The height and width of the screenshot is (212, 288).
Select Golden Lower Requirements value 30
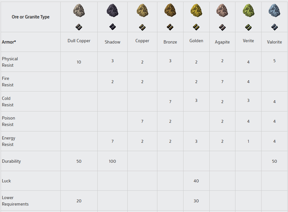tap(196, 201)
